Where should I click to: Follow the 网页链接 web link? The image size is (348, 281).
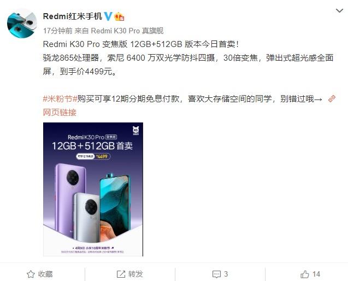60,113
